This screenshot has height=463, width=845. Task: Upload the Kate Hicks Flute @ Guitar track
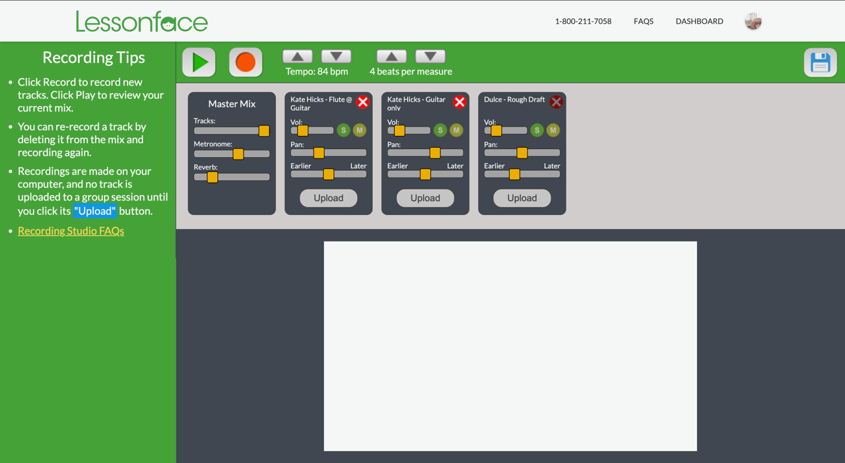(328, 198)
